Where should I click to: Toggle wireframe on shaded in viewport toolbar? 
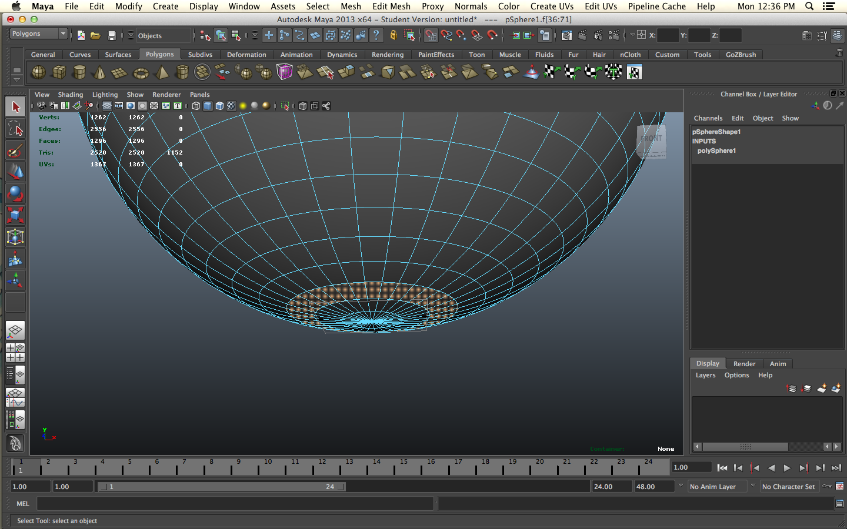(x=219, y=106)
